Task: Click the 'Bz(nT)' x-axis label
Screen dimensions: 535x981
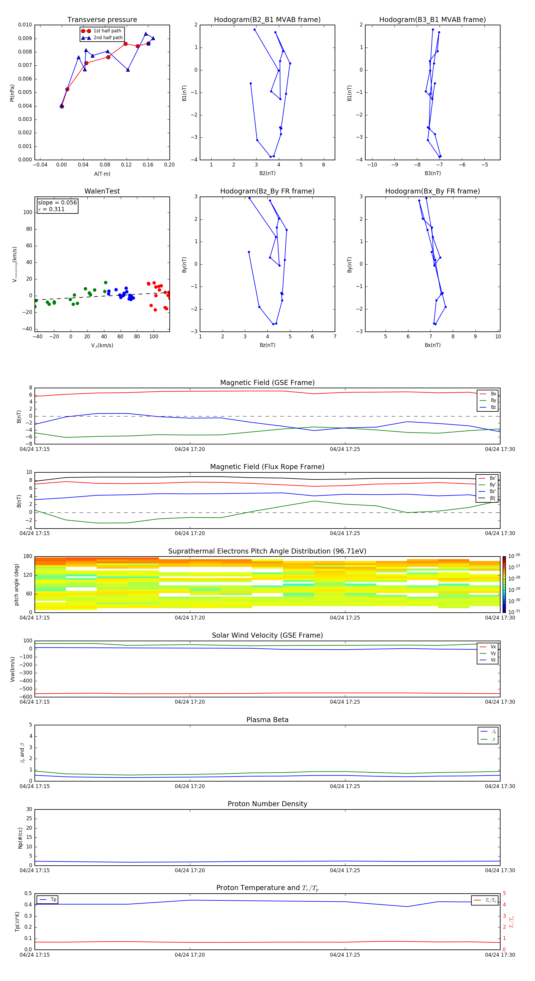Action: [267, 345]
